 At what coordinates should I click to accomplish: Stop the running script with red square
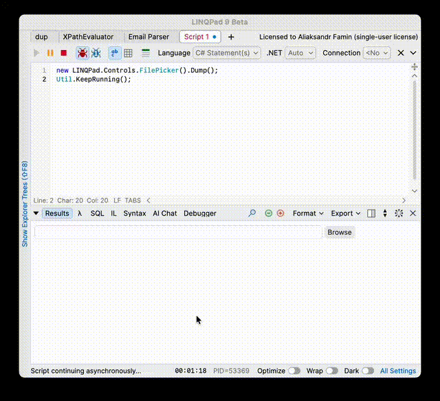coord(64,53)
